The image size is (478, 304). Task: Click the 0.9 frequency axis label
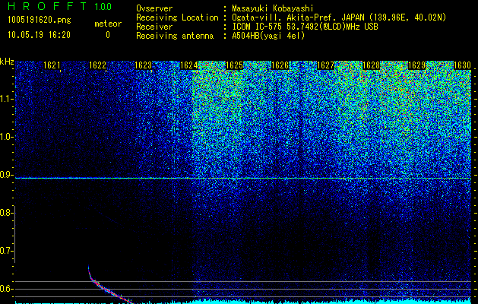point(5,175)
